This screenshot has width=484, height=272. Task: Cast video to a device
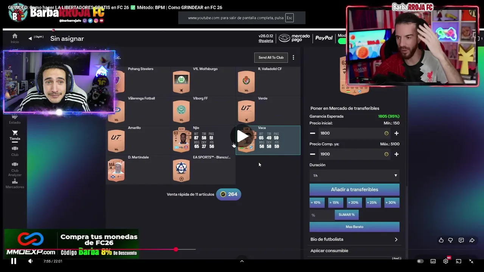[x=458, y=261]
